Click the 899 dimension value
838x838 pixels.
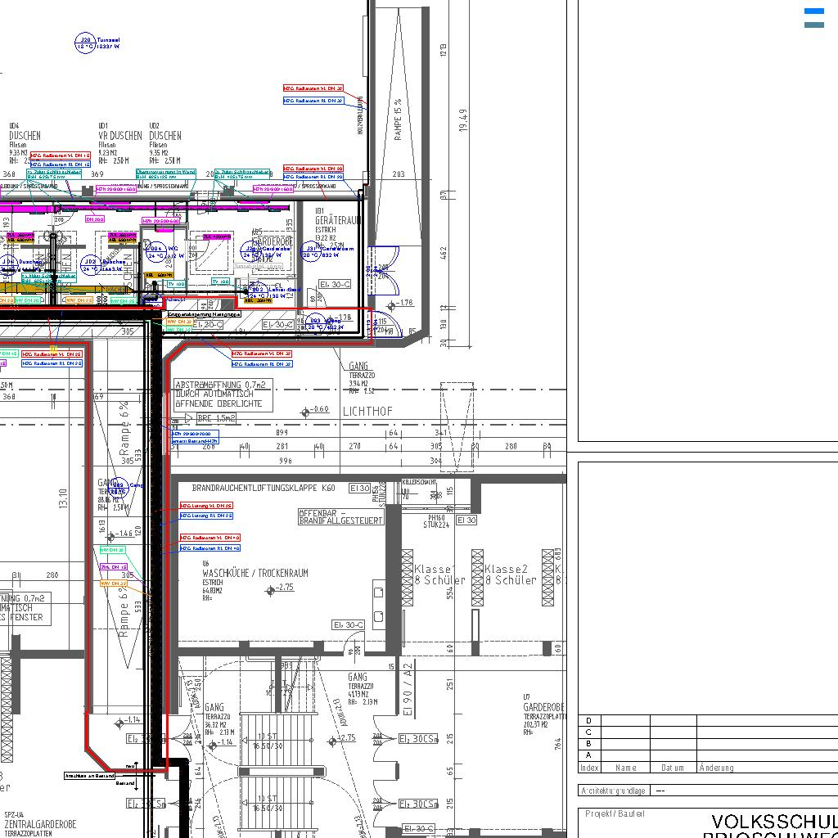282,432
